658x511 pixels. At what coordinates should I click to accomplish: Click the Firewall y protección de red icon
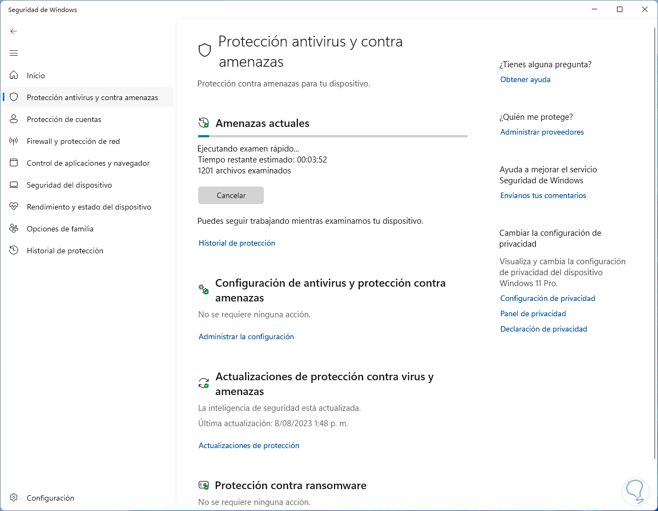point(14,141)
